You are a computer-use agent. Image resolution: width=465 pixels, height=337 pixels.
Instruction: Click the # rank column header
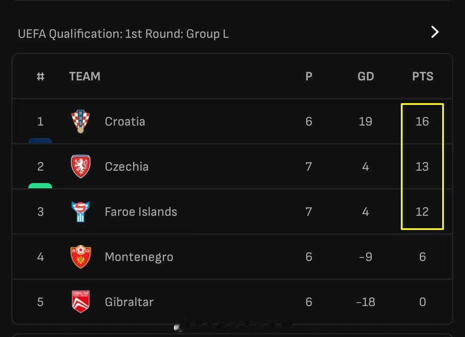40,77
